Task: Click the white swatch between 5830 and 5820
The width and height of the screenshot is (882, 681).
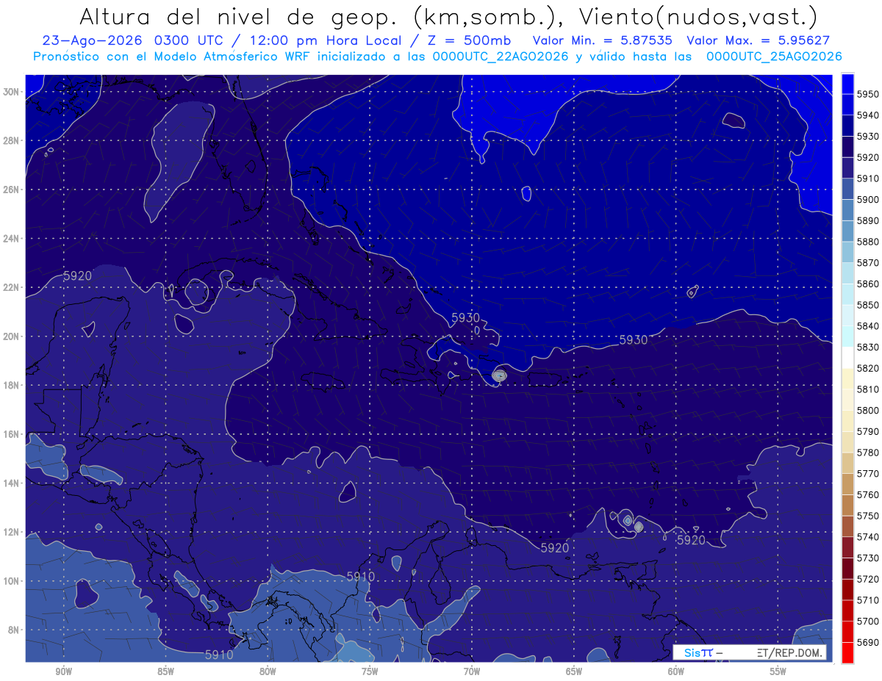Action: pos(847,358)
